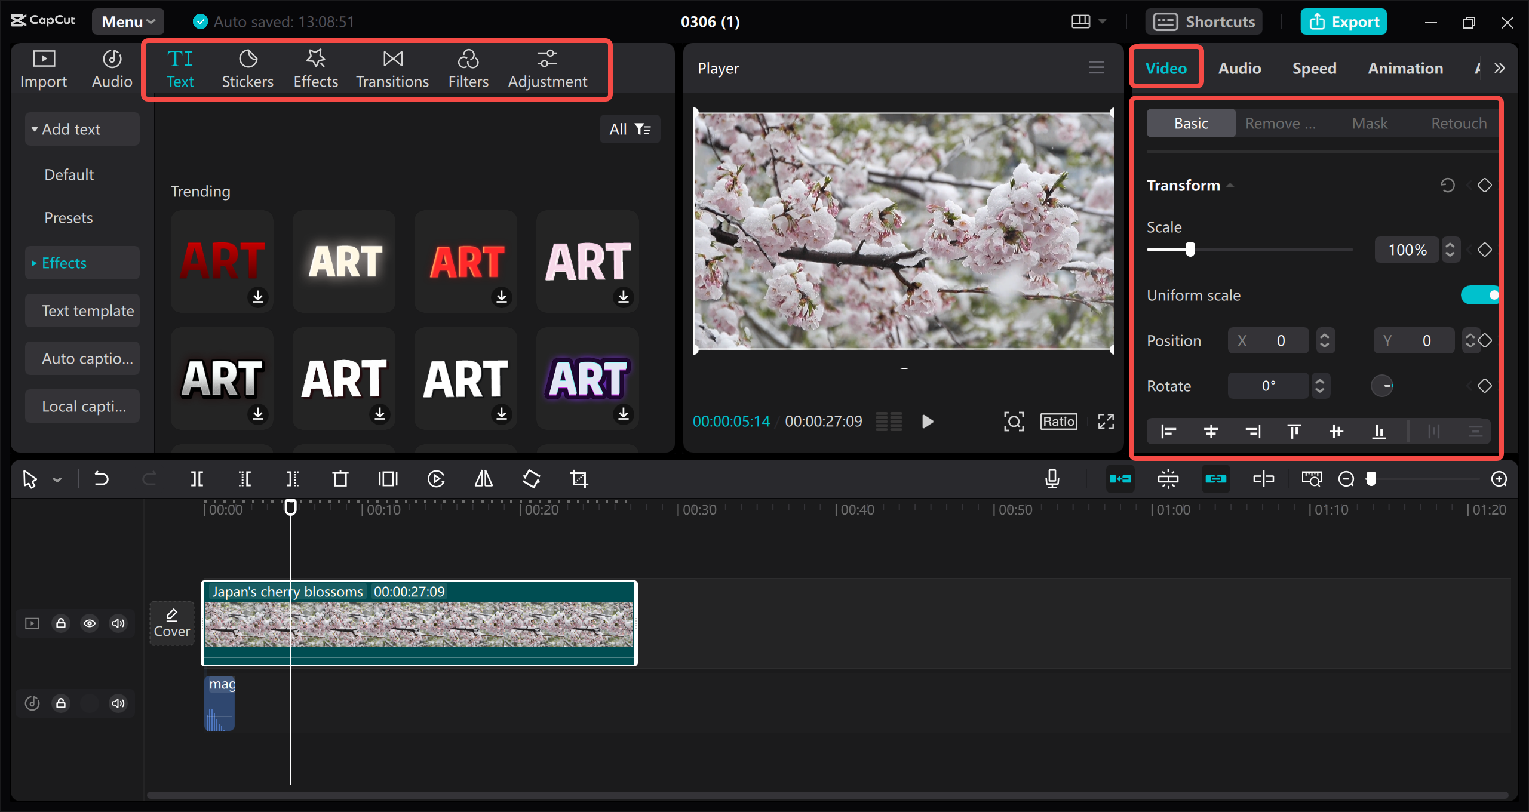Switch to the Animation tab
Viewport: 1529px width, 812px height.
click(x=1405, y=67)
